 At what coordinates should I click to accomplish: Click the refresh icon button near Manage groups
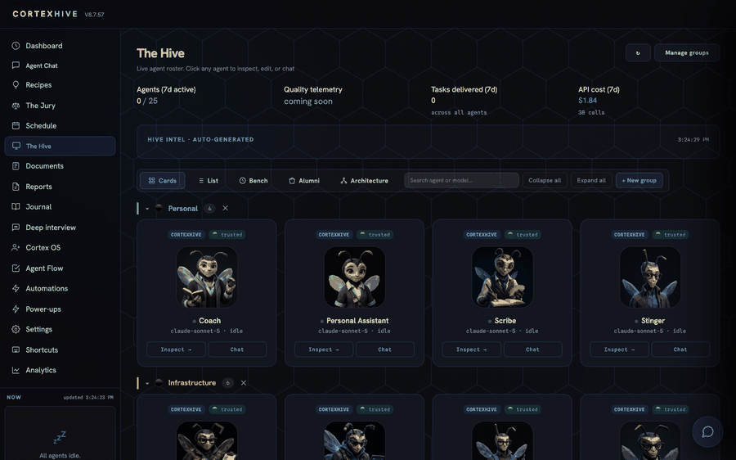click(x=638, y=52)
